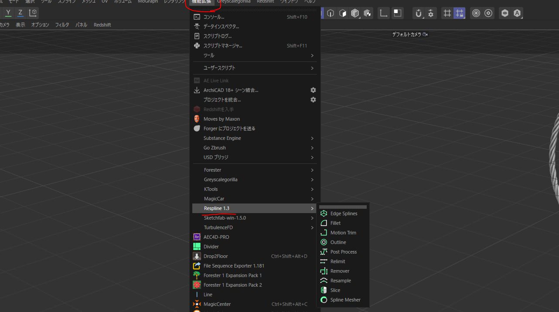
Task: Open ArchiCAD 18+ merge settings gear
Action: [x=313, y=90]
